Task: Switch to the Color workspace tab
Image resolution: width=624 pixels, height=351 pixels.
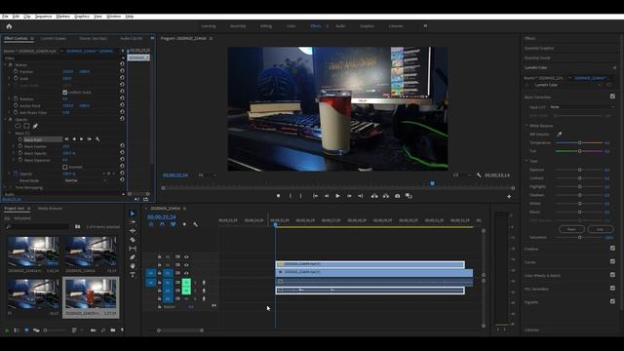Action: (x=291, y=26)
